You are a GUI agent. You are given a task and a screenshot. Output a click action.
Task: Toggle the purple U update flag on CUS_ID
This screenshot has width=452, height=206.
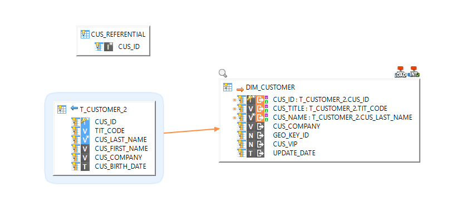pos(266,97)
